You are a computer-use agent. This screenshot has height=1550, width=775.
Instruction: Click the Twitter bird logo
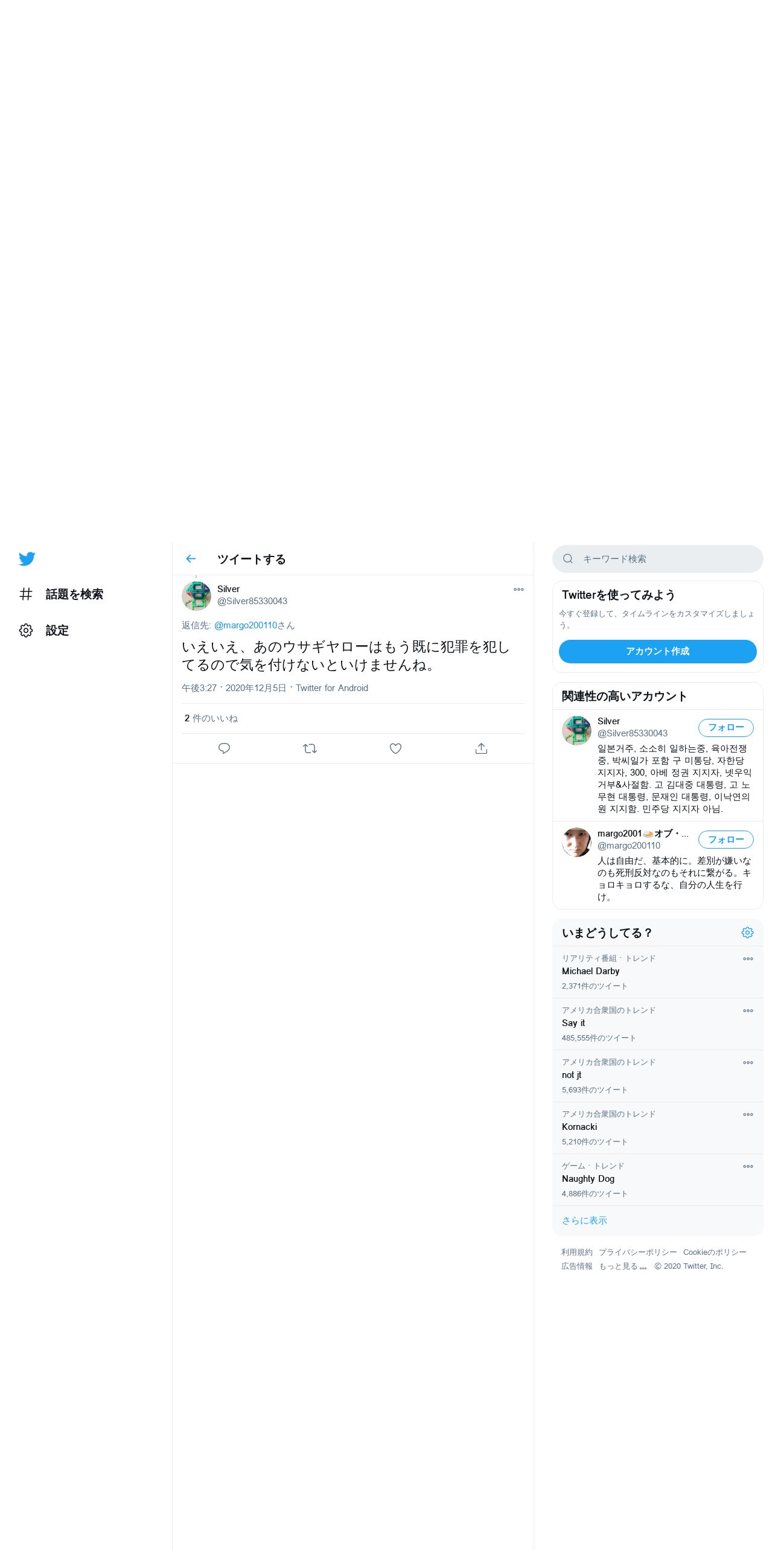pos(27,559)
